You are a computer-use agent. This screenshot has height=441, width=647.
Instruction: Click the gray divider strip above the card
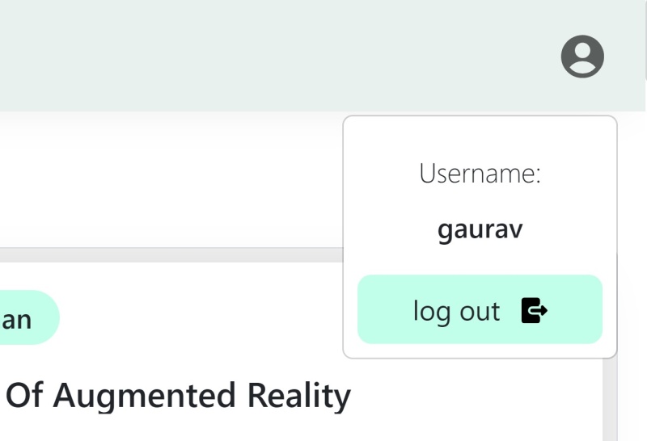(x=162, y=255)
